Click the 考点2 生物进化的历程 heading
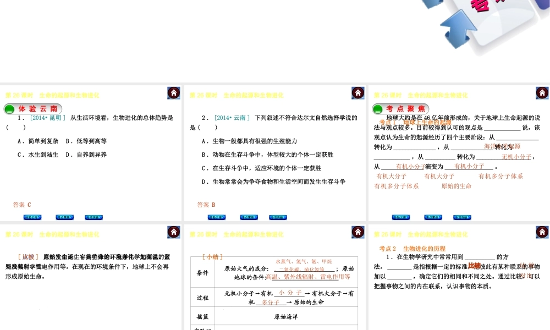This screenshot has height=330, width=550. [413, 249]
